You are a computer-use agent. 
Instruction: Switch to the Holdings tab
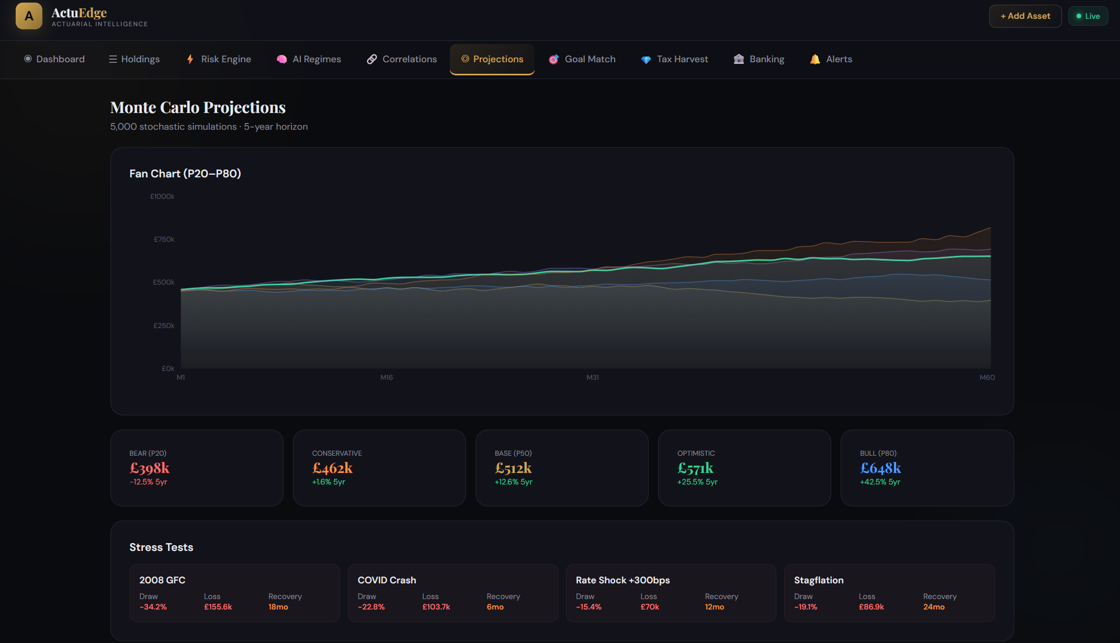134,59
